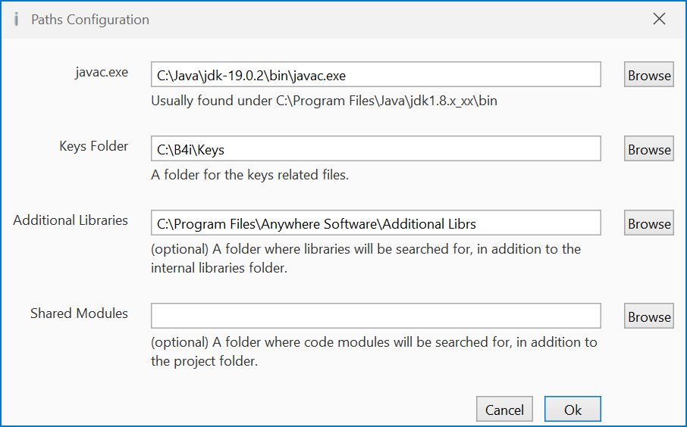Image resolution: width=687 pixels, height=427 pixels.
Task: Click the Paths Configuration window title
Action: (x=90, y=20)
